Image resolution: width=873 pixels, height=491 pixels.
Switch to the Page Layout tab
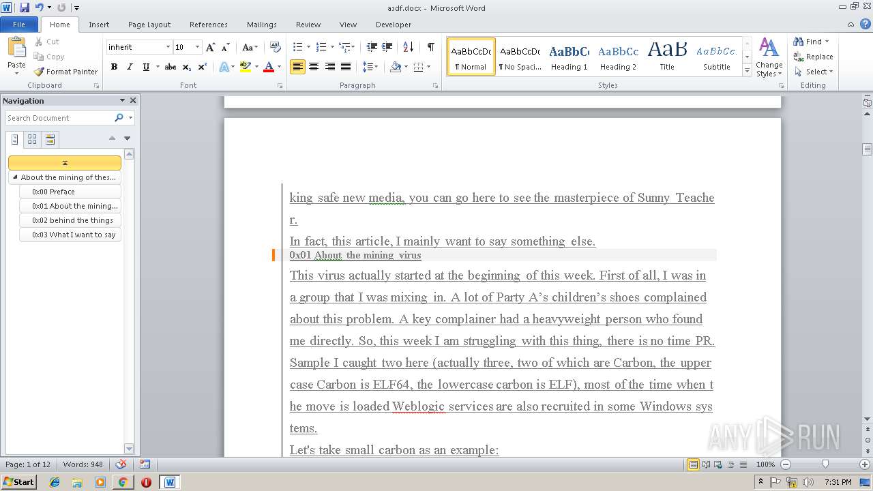tap(149, 25)
